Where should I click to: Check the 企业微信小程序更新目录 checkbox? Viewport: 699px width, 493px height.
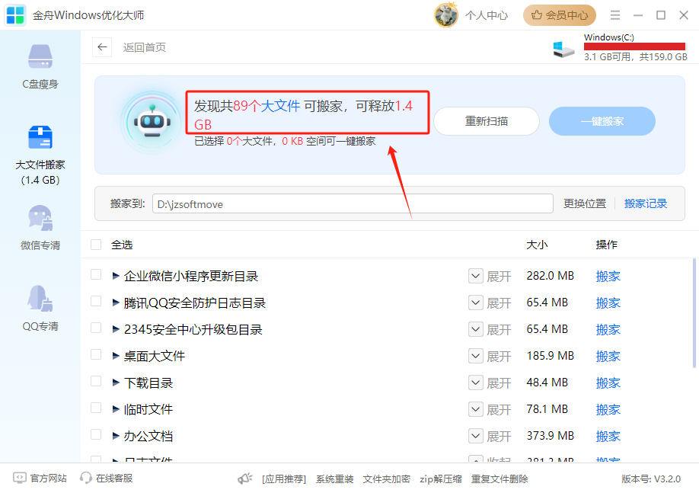tap(96, 274)
